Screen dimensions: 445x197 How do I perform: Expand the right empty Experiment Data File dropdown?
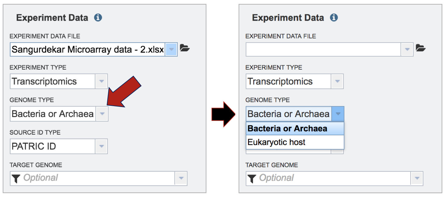pos(407,49)
